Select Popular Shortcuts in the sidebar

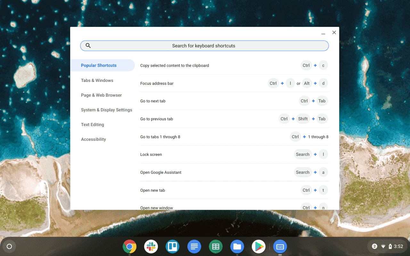coord(99,65)
